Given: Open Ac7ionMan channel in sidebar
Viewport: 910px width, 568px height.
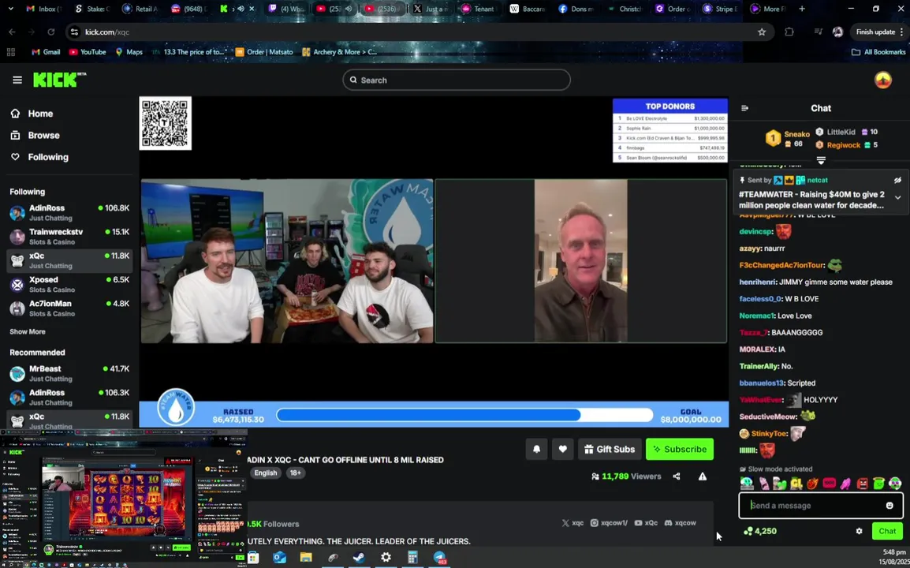Looking at the screenshot, I should pyautogui.click(x=69, y=308).
